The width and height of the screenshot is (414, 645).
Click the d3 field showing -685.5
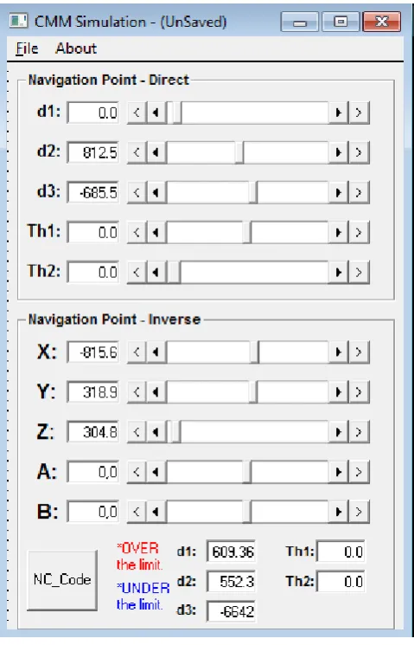click(93, 192)
